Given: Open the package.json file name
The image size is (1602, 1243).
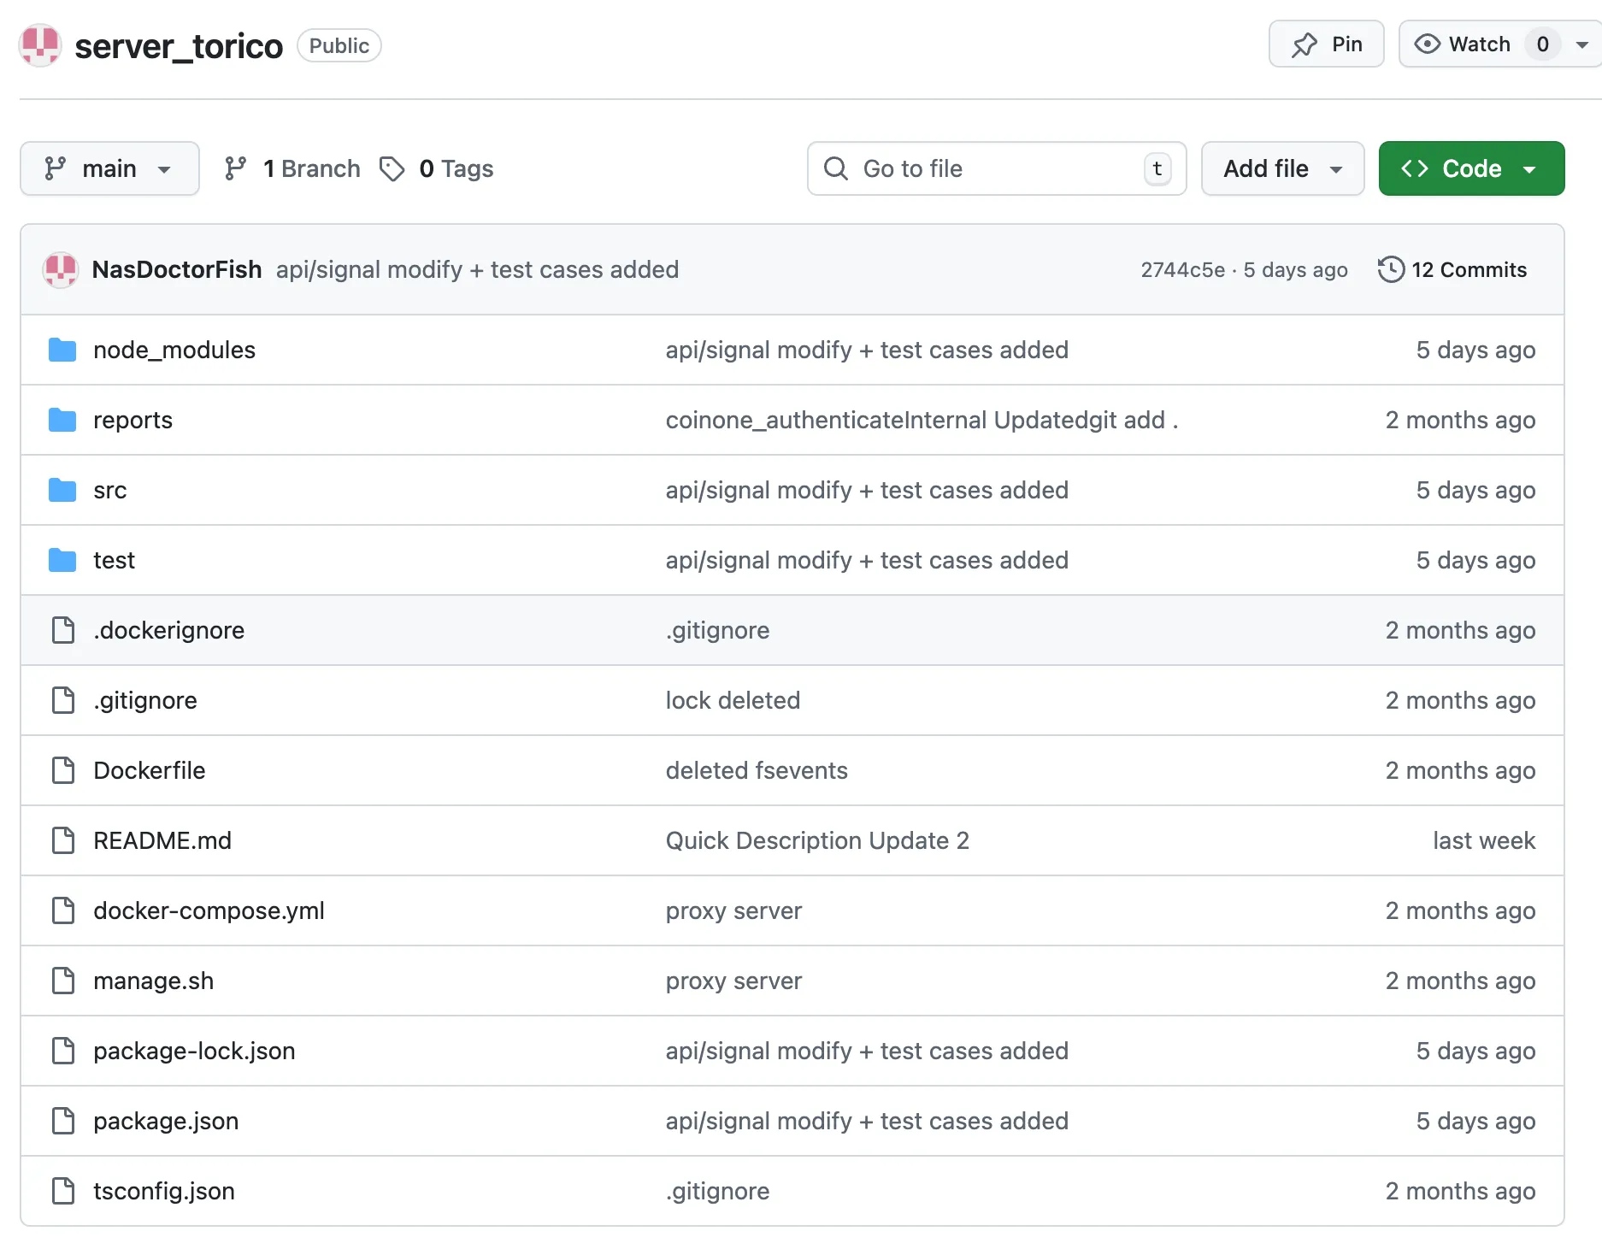Looking at the screenshot, I should pyautogui.click(x=166, y=1121).
